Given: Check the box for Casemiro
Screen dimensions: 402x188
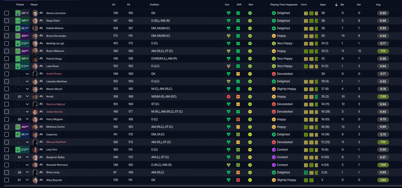Looking at the screenshot, I should click(7, 135).
